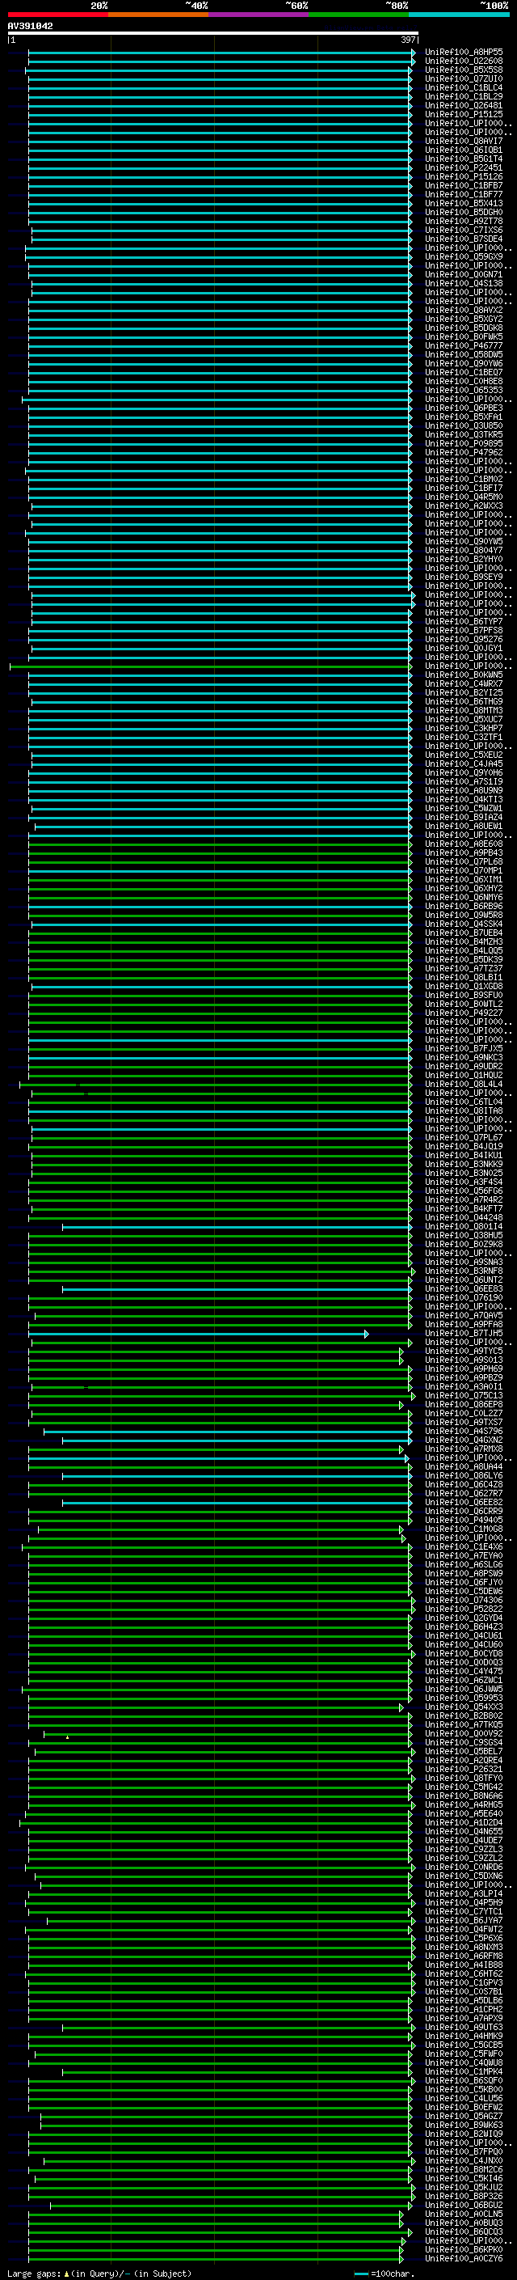The width and height of the screenshot is (517, 2280).
Task: Select the UniRef100_Q59GX9 entry
Action: (464, 256)
